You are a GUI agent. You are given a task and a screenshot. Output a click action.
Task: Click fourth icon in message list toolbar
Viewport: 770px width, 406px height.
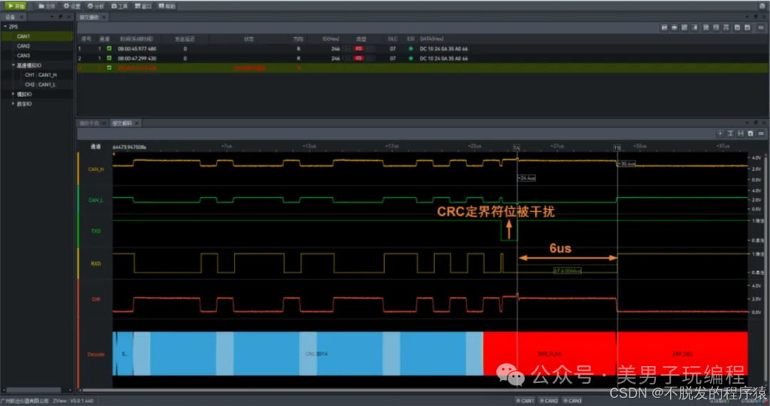pyautogui.click(x=694, y=28)
